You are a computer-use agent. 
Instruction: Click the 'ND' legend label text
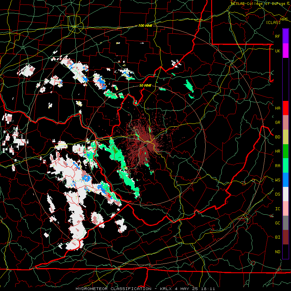(277, 252)
